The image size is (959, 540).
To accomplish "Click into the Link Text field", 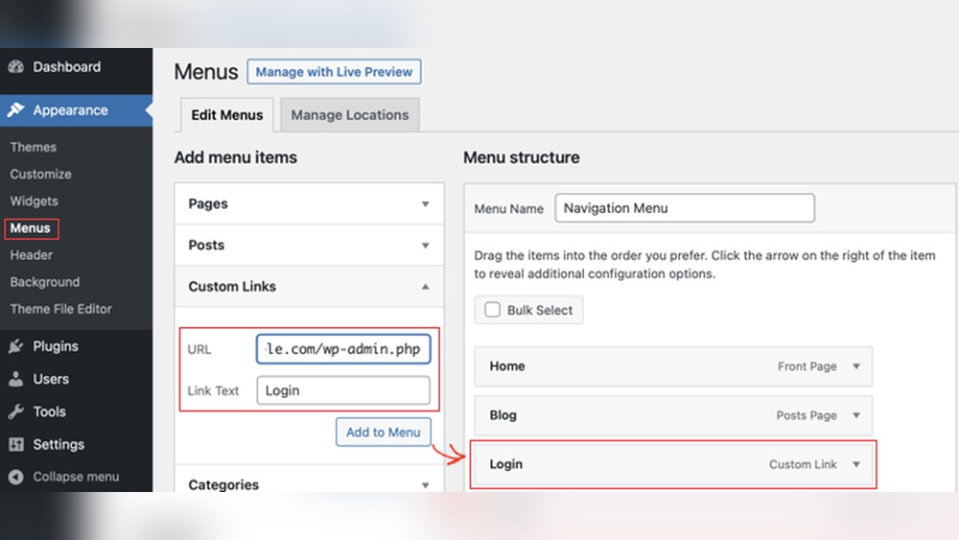I will (343, 390).
